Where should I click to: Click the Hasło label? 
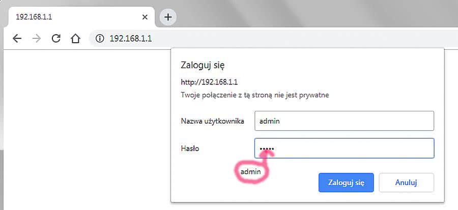tap(191, 148)
